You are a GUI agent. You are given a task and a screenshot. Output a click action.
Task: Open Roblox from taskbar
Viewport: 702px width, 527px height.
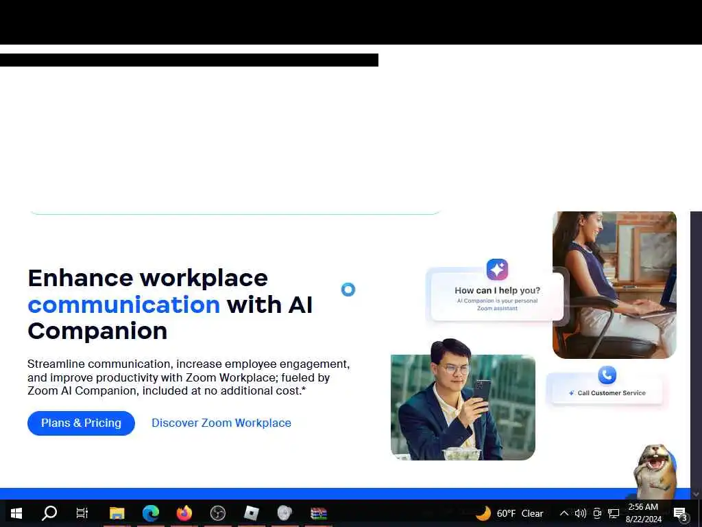(x=251, y=513)
